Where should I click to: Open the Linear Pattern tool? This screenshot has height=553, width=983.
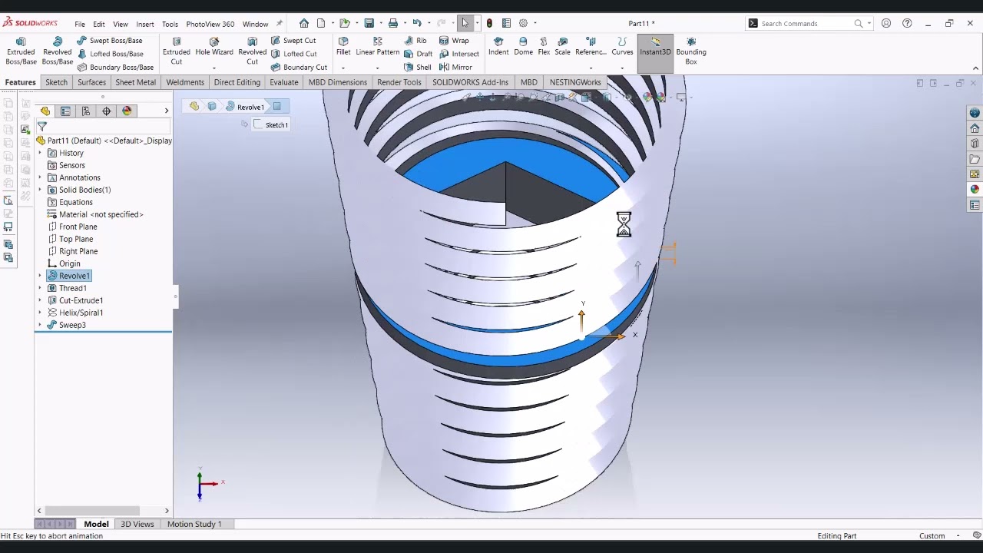click(377, 46)
